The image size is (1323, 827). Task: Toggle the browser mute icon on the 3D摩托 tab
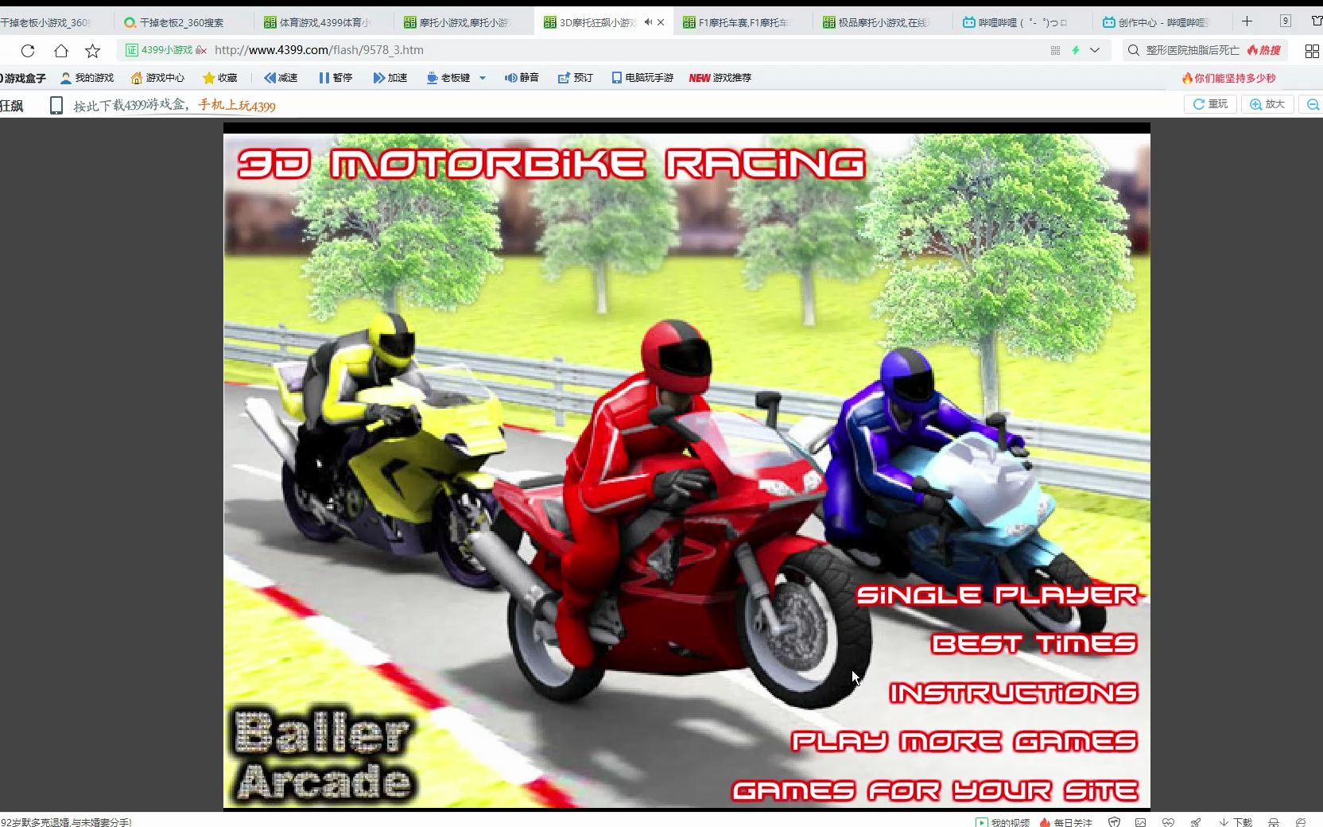click(x=649, y=22)
